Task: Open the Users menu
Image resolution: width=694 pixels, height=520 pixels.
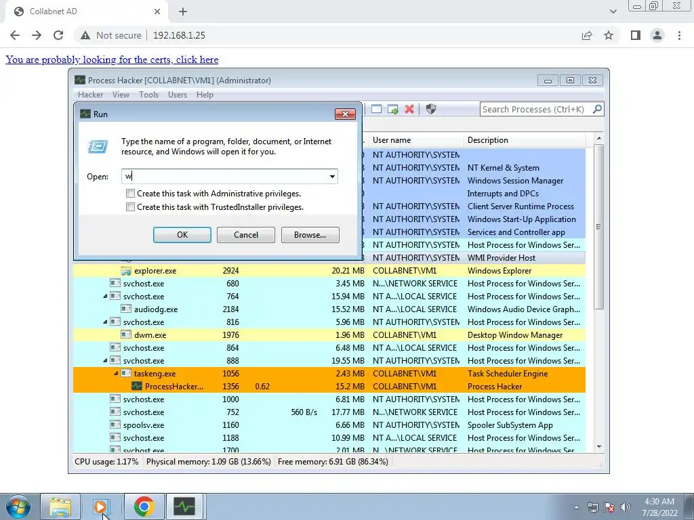Action: click(178, 95)
